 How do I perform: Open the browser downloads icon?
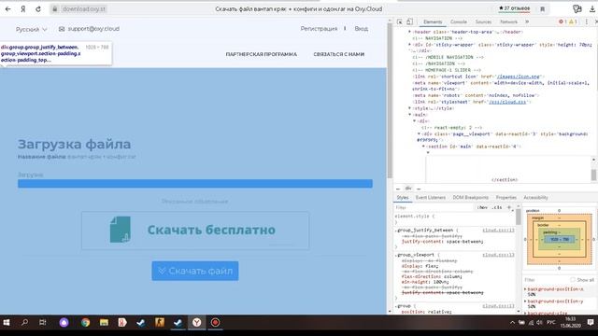[x=591, y=9]
